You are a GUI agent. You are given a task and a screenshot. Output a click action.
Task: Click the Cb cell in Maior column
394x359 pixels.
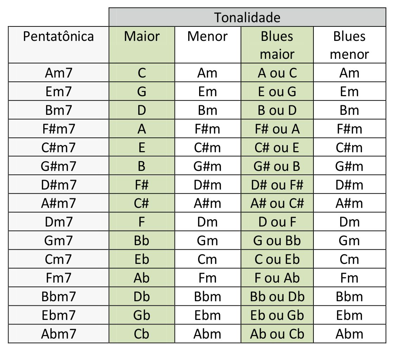[x=142, y=334]
